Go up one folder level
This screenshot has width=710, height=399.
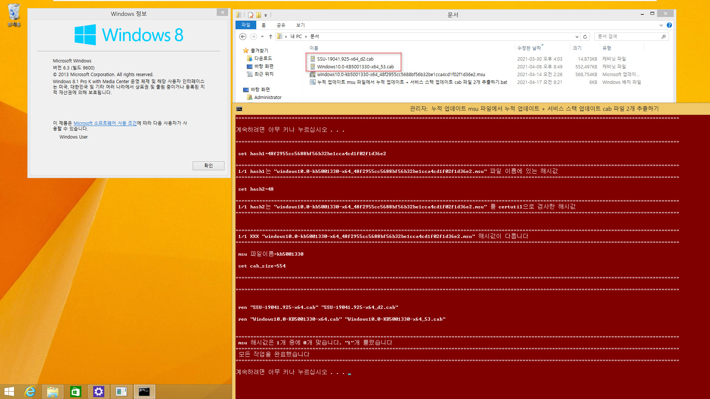tap(271, 36)
